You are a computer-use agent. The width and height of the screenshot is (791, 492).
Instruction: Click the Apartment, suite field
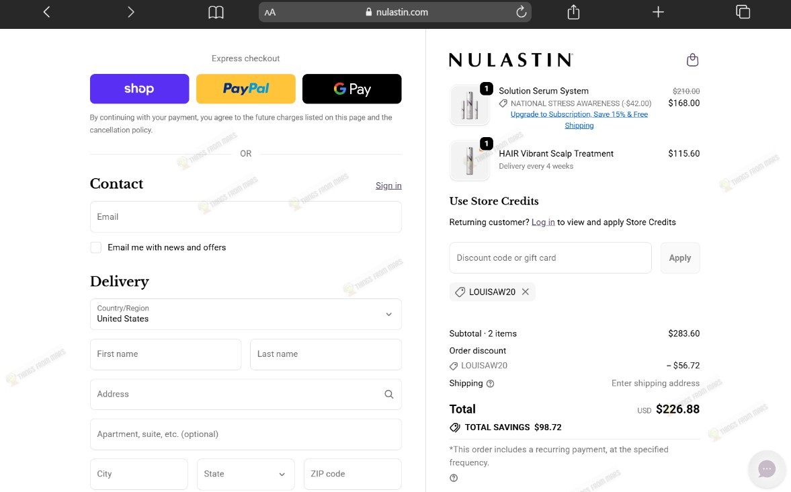coord(246,434)
